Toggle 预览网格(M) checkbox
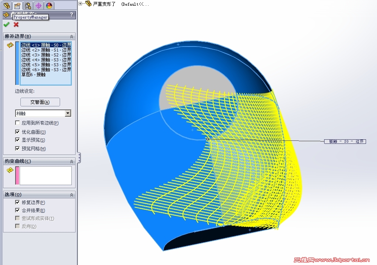The image size is (377, 265). tap(17, 148)
